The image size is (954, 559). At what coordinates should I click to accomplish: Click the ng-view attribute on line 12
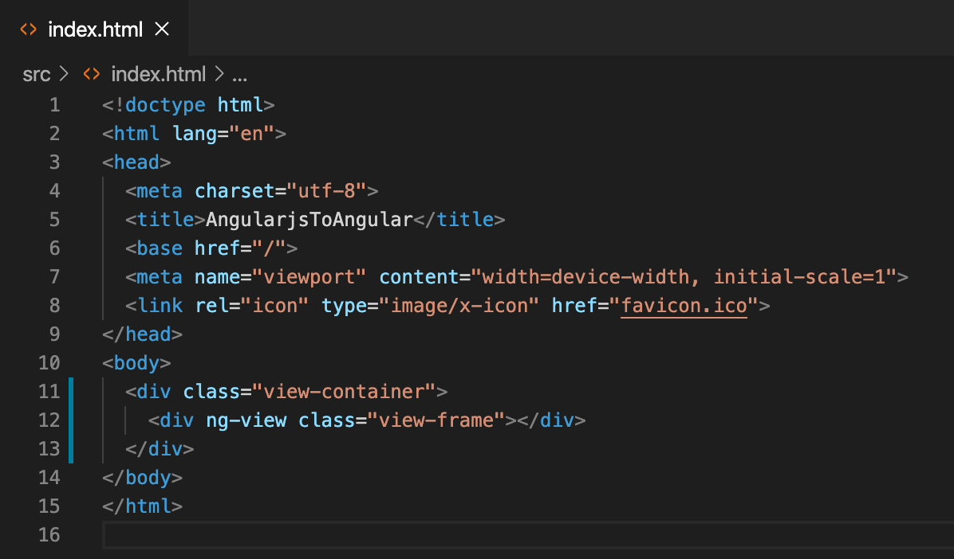click(247, 420)
